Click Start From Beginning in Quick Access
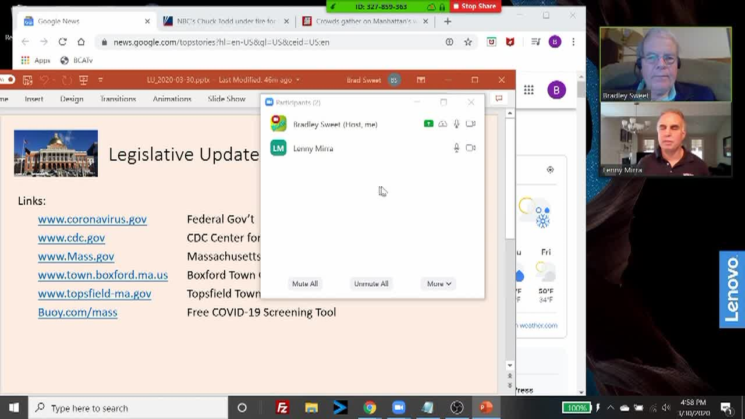 pyautogui.click(x=83, y=80)
